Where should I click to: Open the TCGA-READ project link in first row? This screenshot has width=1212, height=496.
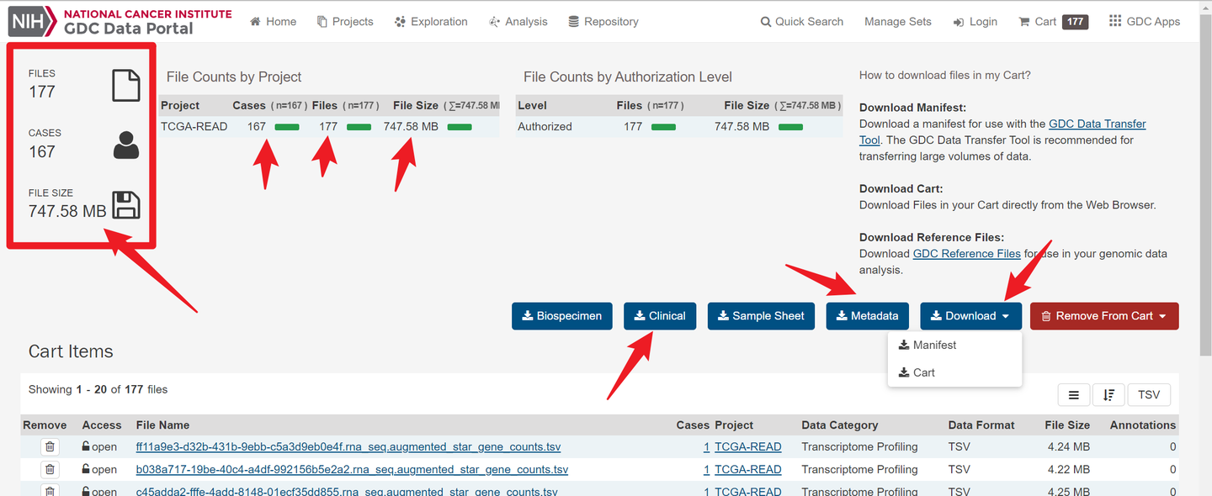click(x=747, y=447)
